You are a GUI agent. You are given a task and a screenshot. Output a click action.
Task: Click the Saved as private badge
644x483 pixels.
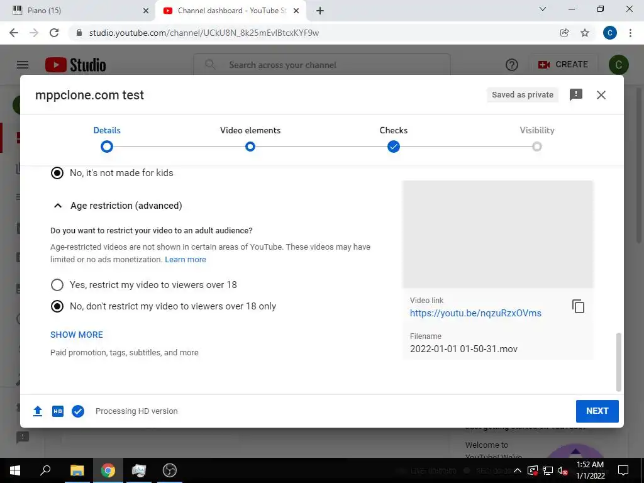[523, 95]
